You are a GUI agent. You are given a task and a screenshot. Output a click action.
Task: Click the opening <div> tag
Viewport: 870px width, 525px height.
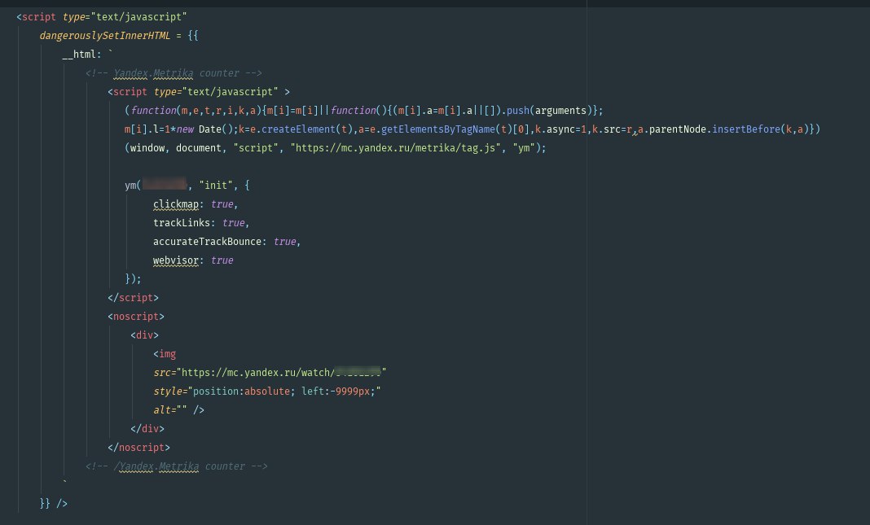144,335
